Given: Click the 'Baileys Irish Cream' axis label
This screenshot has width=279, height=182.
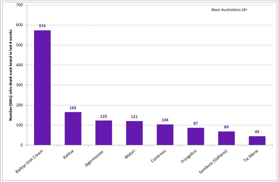Looking at the screenshot, I should click(29, 161).
